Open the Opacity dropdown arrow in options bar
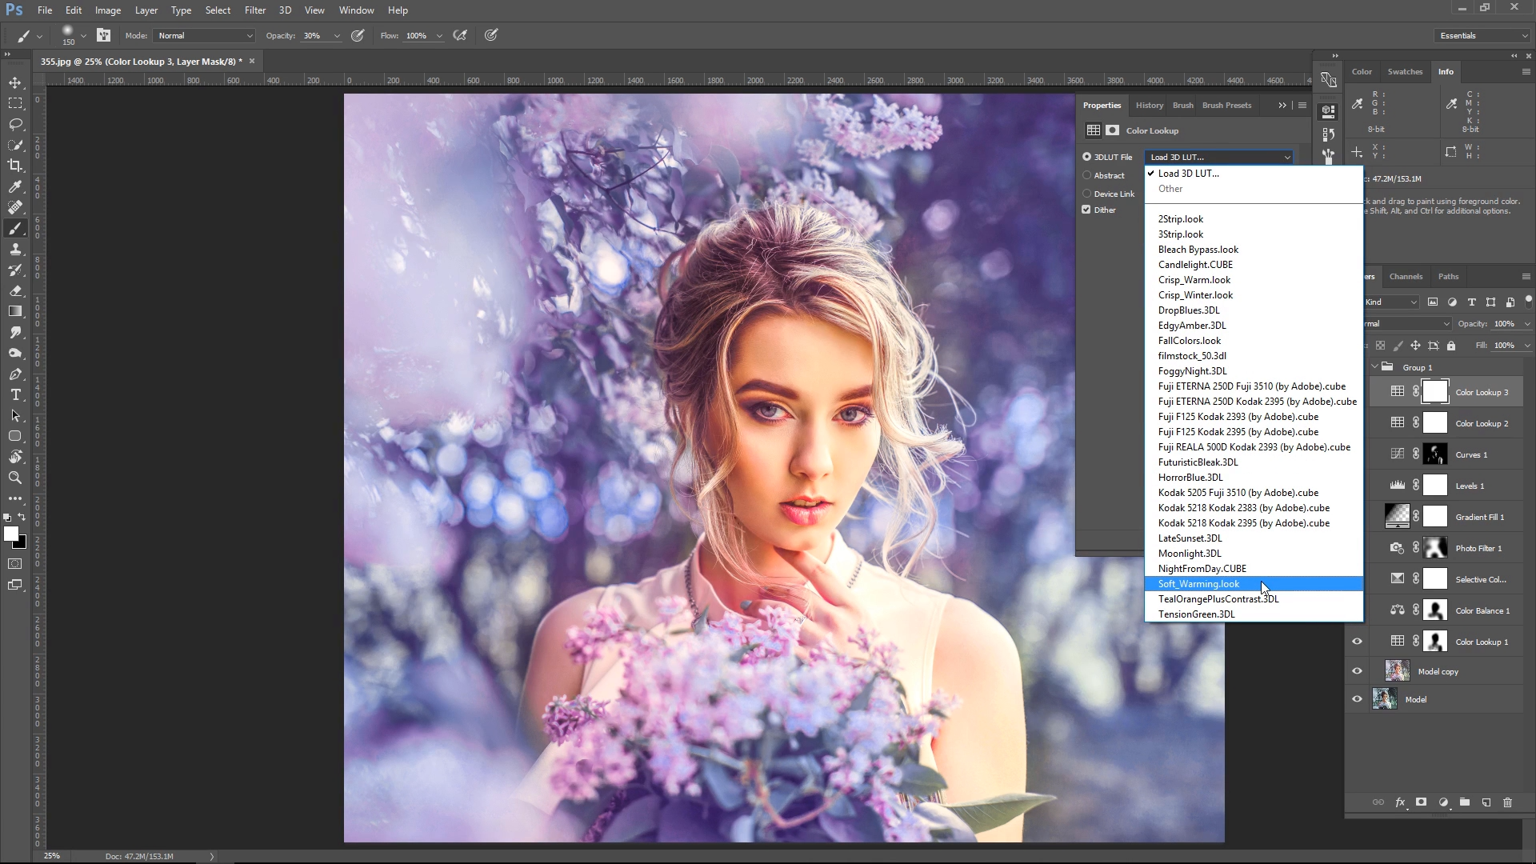The height and width of the screenshot is (864, 1536). (x=337, y=36)
